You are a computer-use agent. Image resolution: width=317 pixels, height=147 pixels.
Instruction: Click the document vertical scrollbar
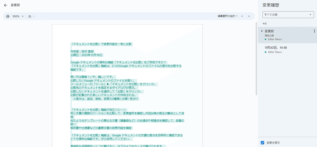point(256,59)
